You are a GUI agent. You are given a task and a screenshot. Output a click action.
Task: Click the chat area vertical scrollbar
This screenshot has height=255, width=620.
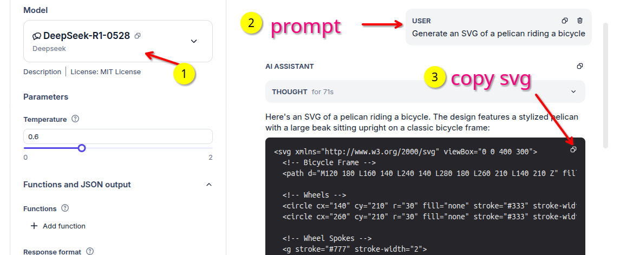pyautogui.click(x=605, y=85)
